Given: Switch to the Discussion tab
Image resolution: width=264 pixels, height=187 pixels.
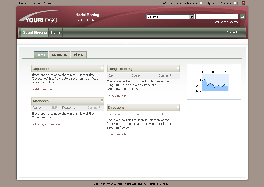Looking at the screenshot, I should point(59,55).
